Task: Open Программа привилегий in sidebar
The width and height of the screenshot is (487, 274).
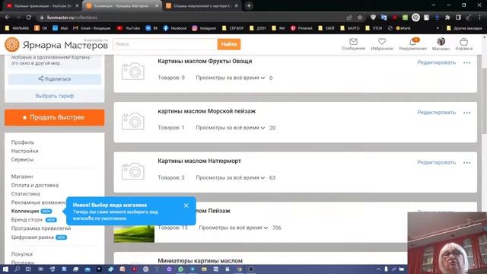Action: [x=41, y=228]
